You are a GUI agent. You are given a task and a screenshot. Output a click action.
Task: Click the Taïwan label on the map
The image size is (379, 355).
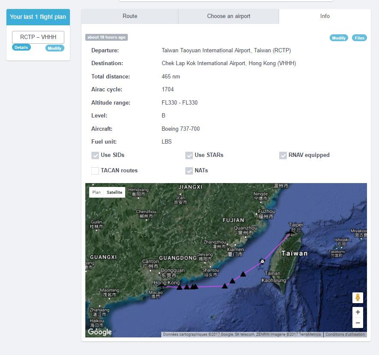pyautogui.click(x=295, y=253)
